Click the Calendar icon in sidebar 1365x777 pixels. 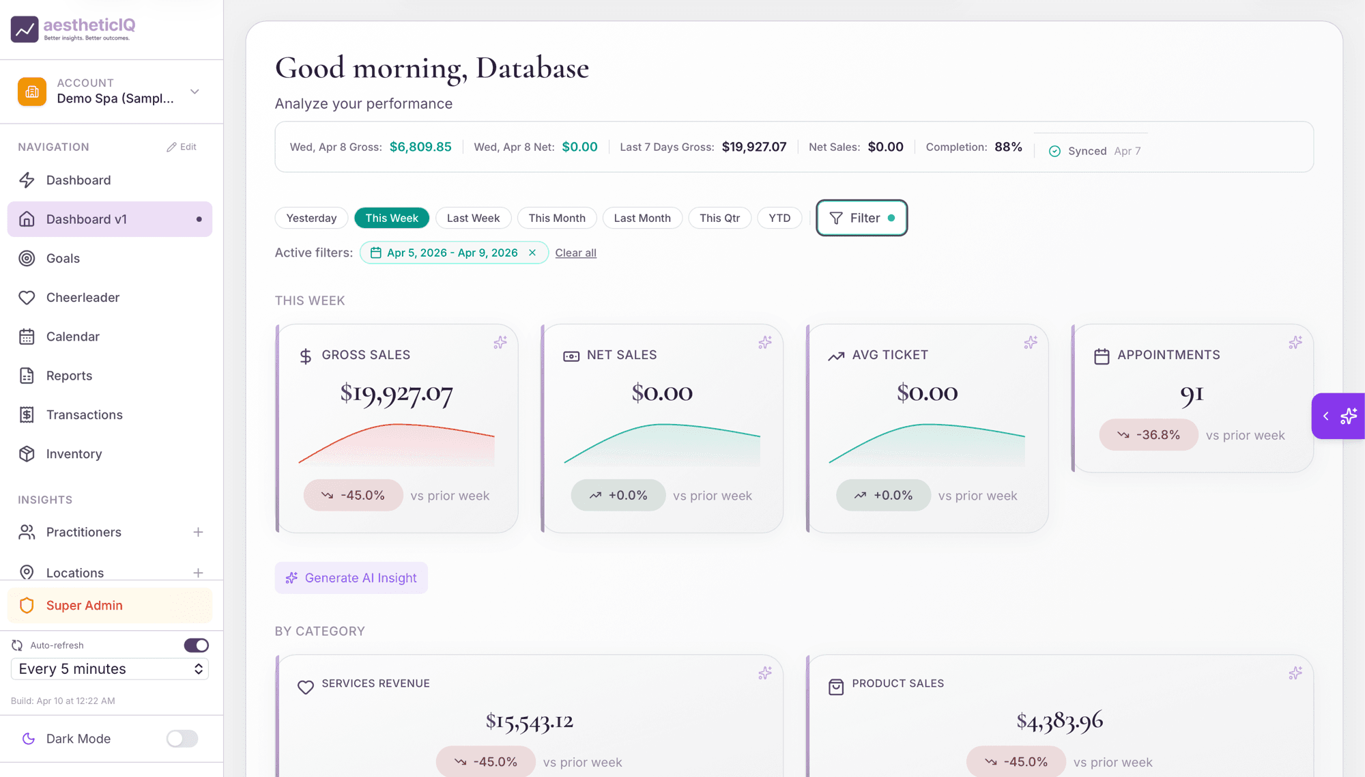[x=27, y=337]
